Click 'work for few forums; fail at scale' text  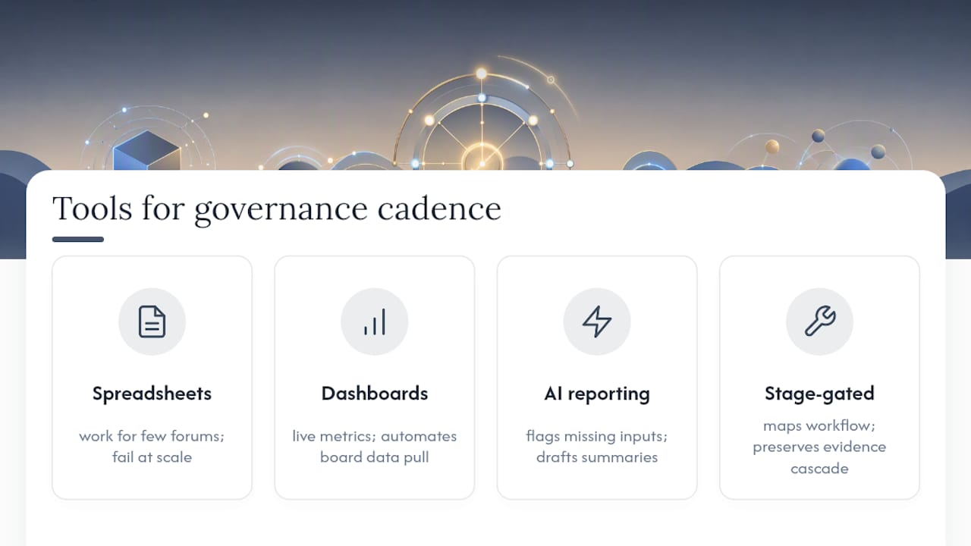click(152, 447)
